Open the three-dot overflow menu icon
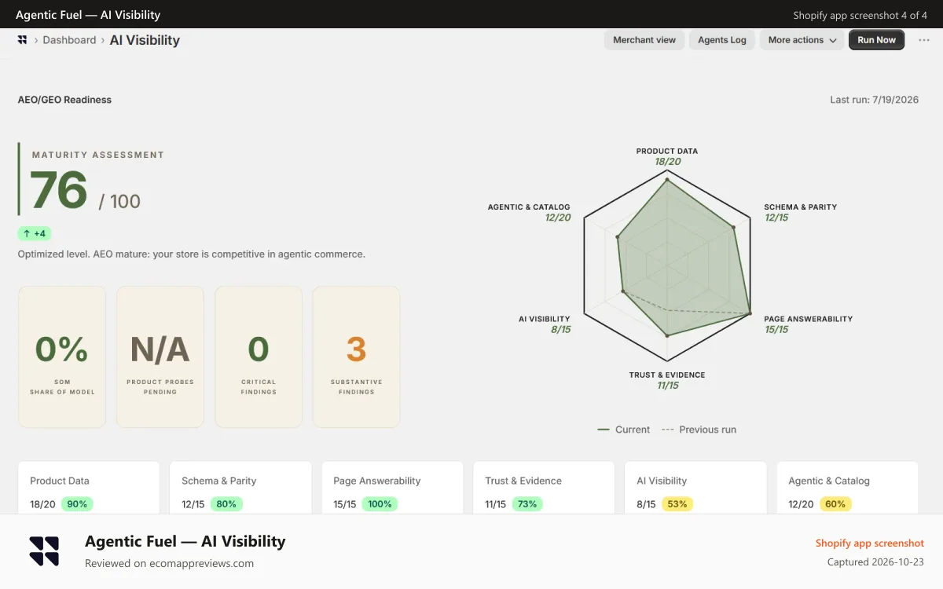 point(924,40)
